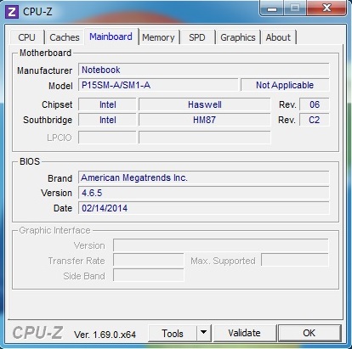Click the CPU-Z app icon in title bar
This screenshot has height=349, width=352.
(12, 11)
